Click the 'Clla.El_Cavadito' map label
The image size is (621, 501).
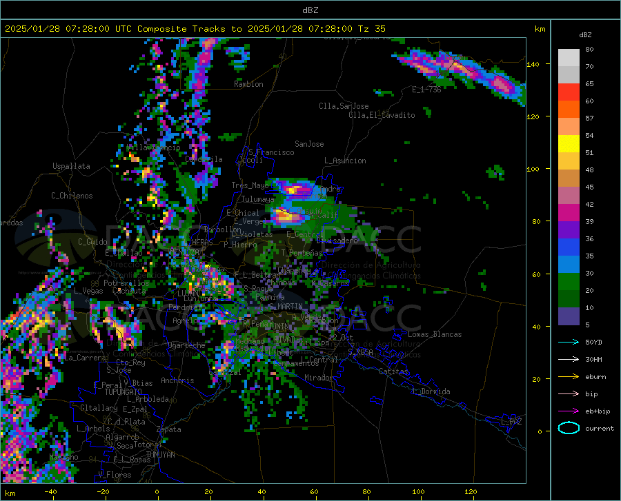click(x=382, y=115)
